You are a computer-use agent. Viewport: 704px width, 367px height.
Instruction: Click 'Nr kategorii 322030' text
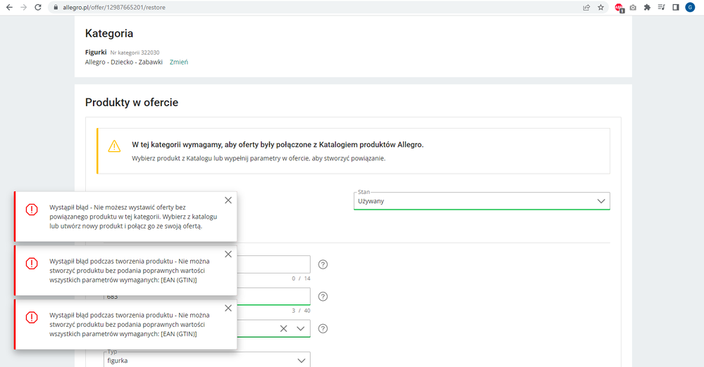click(x=135, y=53)
